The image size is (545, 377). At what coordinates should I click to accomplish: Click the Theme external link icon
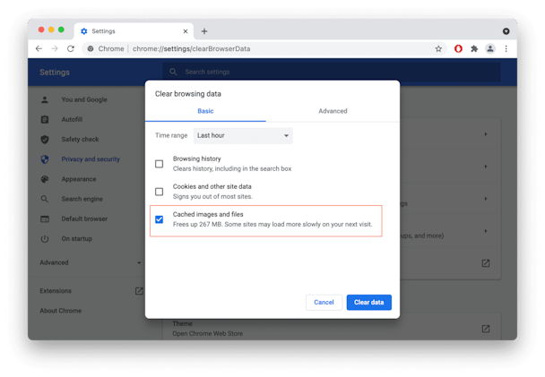point(486,329)
